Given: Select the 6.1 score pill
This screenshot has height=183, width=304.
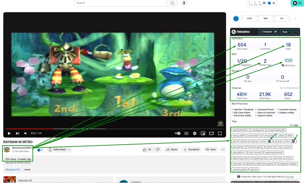Looking at the screenshot, I should coord(282,19).
